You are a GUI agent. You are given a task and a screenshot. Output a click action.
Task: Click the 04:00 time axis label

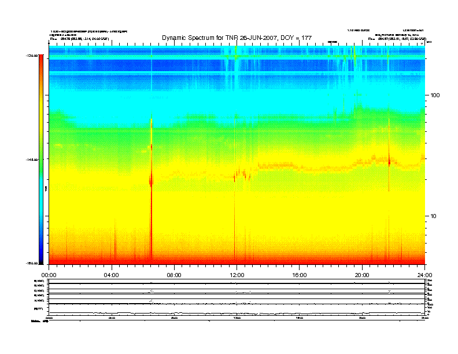[112, 275]
